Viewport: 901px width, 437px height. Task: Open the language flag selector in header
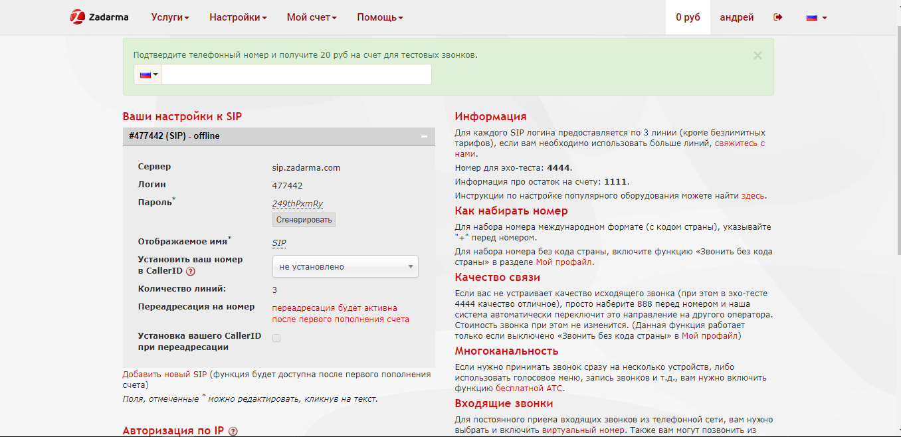coord(816,17)
